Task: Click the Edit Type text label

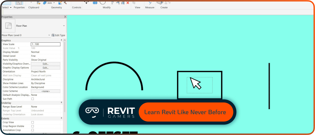Action: pos(60,35)
